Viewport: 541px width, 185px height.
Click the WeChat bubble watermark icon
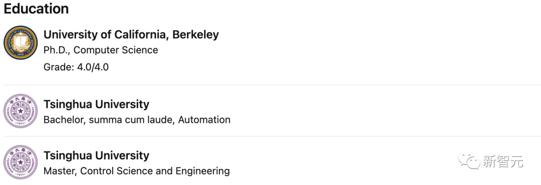point(469,161)
